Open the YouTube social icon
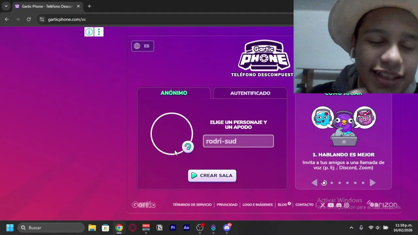 point(331,205)
